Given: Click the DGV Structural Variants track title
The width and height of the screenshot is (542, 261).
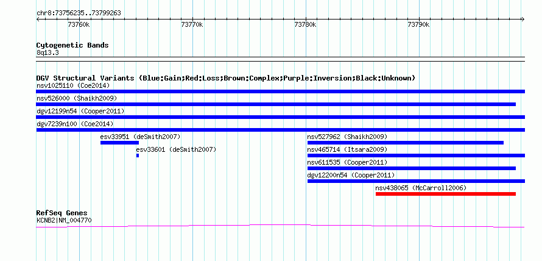Looking at the screenshot, I should point(226,78).
